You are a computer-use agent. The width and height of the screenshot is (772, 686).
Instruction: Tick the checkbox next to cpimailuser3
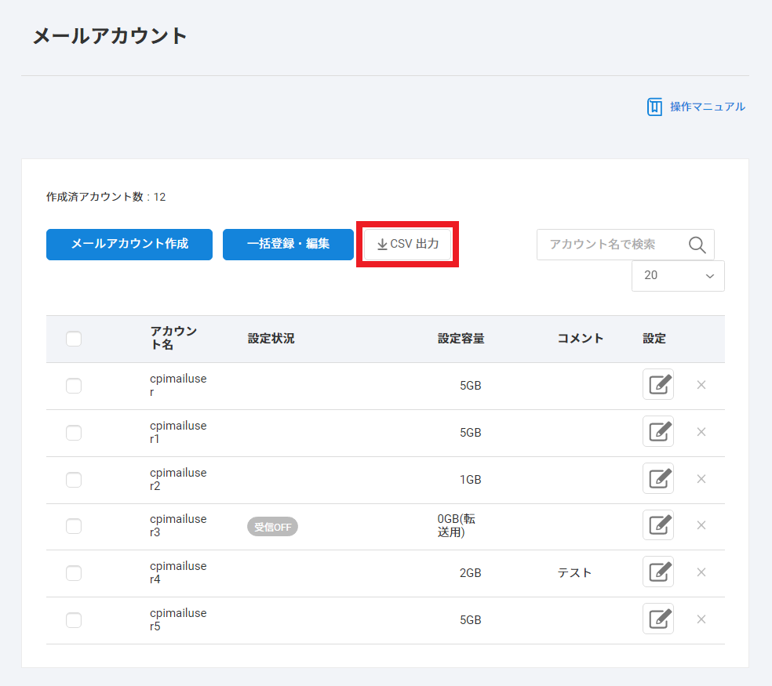click(x=74, y=526)
